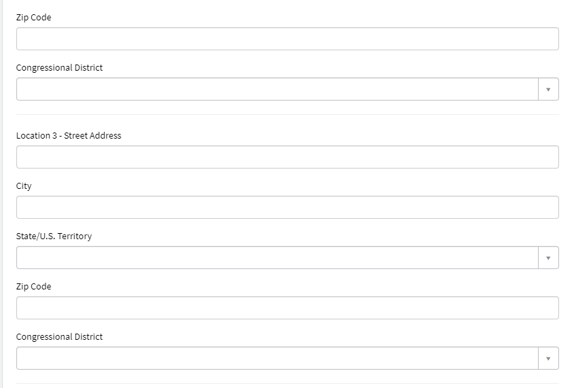Expand Location 3's Congressional District dropdown arrow
This screenshot has height=388, width=572.
coord(548,358)
